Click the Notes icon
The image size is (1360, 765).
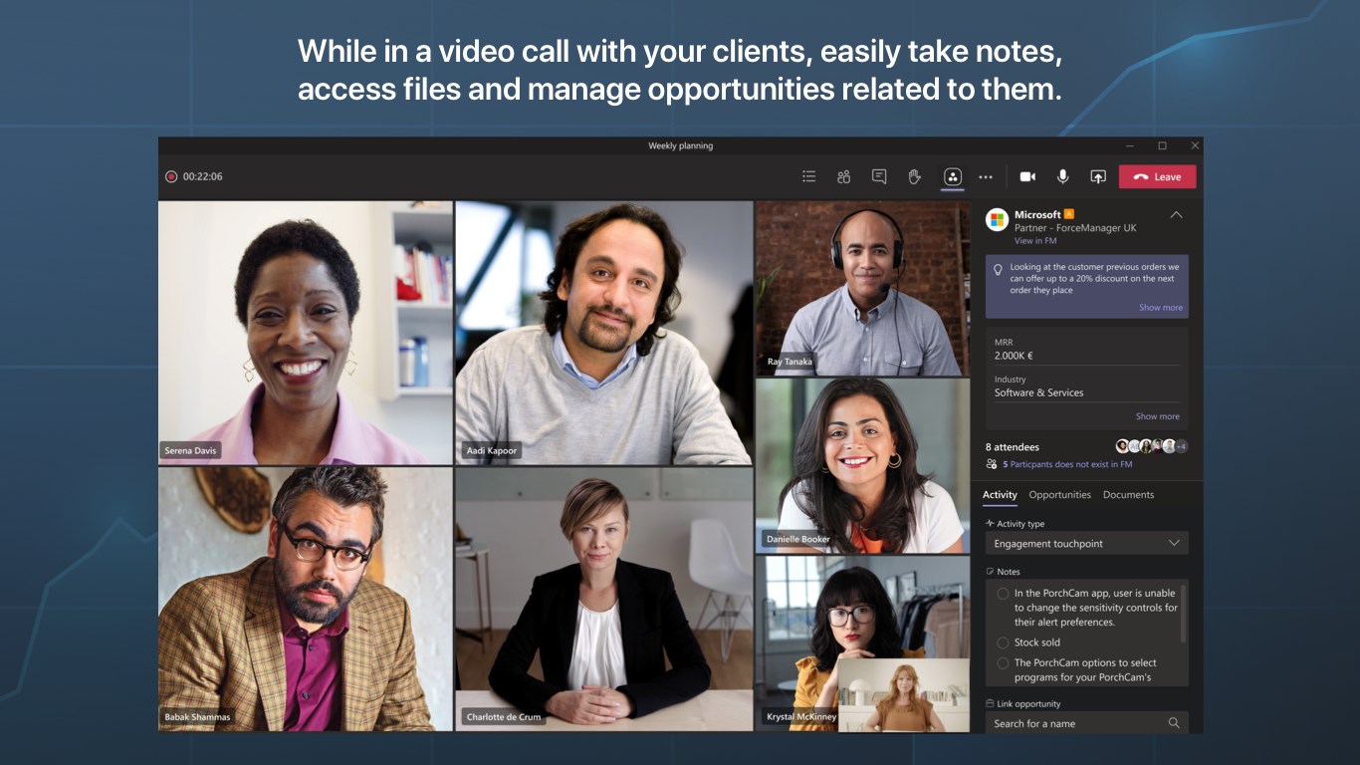click(990, 572)
